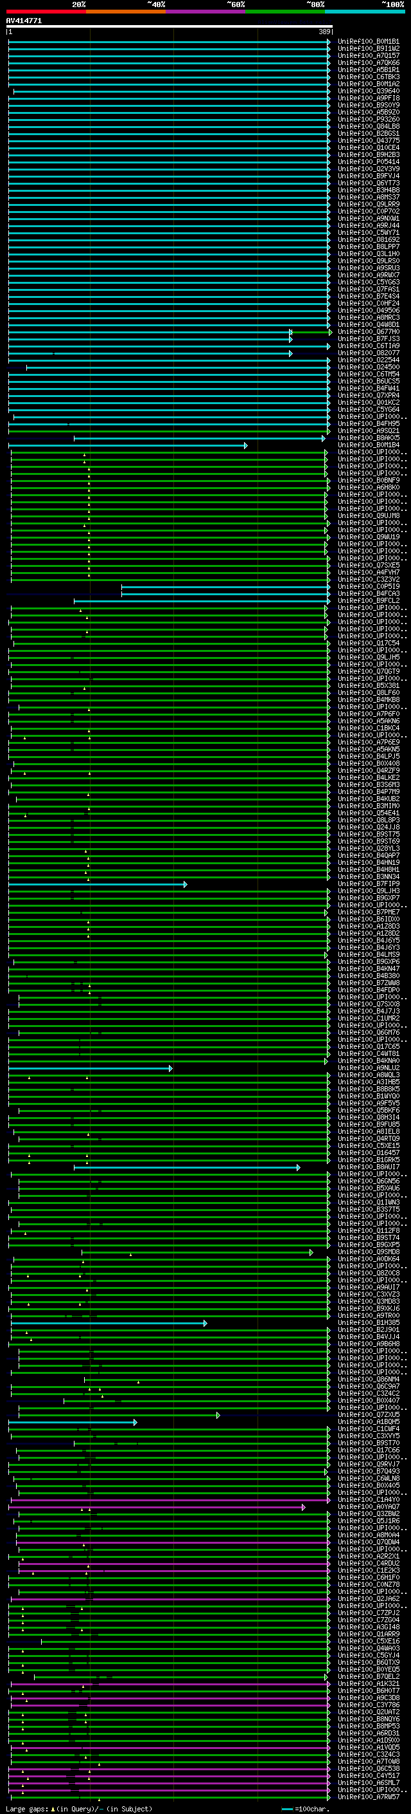Select hit label UniRef100_O24500
The height and width of the screenshot is (1814, 411).
[x=369, y=367]
